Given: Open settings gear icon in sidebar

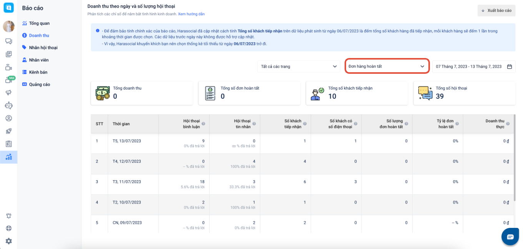Looking at the screenshot, I should (x=8, y=241).
